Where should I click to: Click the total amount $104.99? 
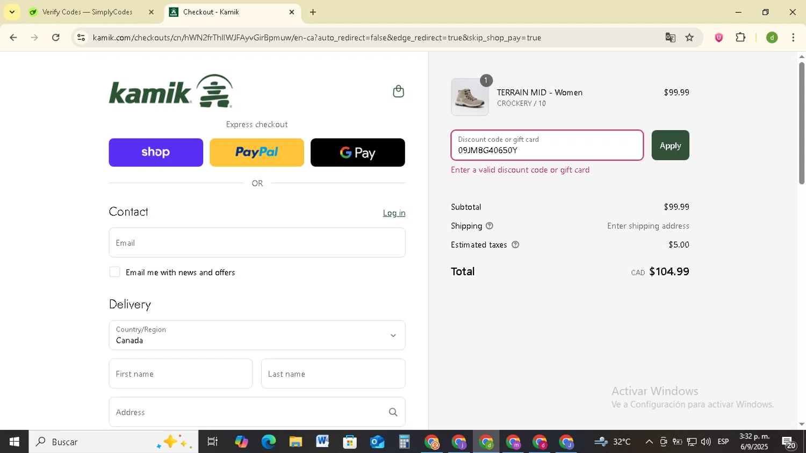(669, 271)
